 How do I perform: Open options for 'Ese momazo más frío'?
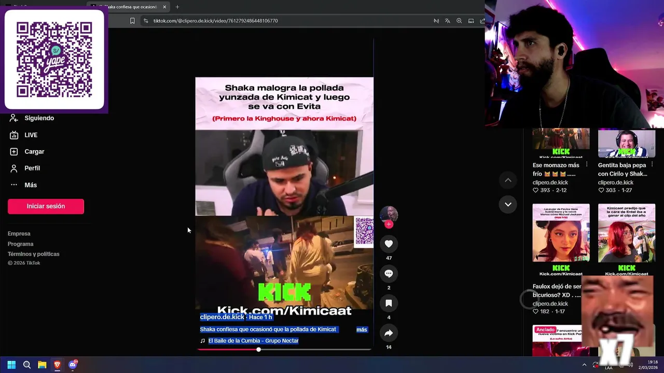tap(587, 164)
